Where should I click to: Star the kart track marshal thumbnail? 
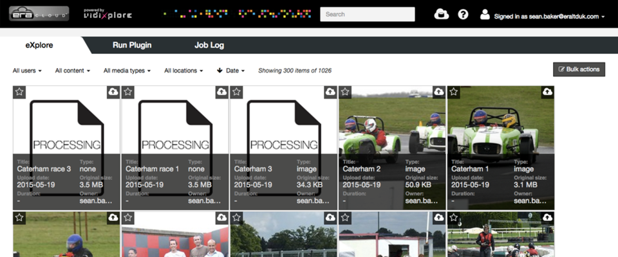coord(454,218)
